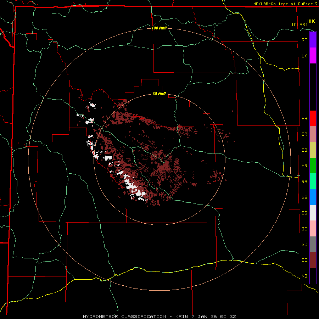Click the 'ND' legend label
Screen dimensions: 319x319
tap(304, 276)
